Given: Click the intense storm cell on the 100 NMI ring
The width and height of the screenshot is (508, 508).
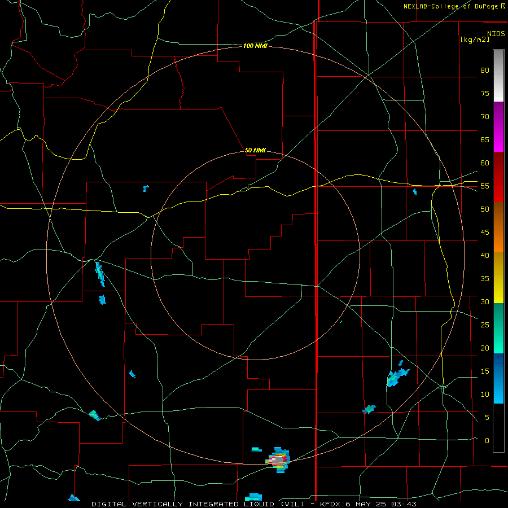Looking at the screenshot, I should pyautogui.click(x=278, y=459).
